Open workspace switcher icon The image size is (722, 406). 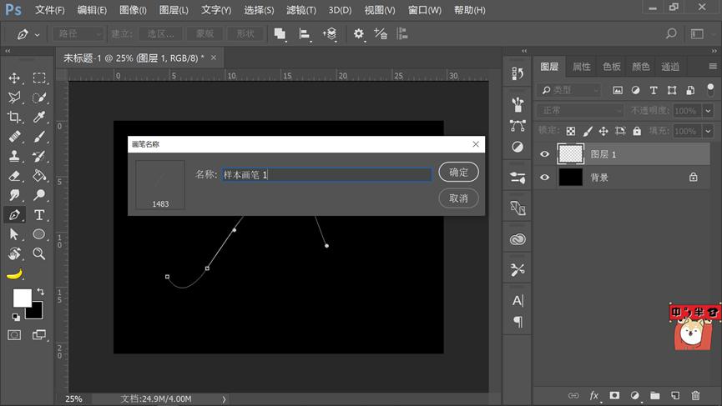click(697, 33)
